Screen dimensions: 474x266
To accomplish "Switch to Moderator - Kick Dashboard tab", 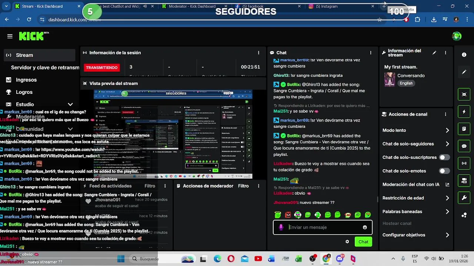I will point(195,6).
